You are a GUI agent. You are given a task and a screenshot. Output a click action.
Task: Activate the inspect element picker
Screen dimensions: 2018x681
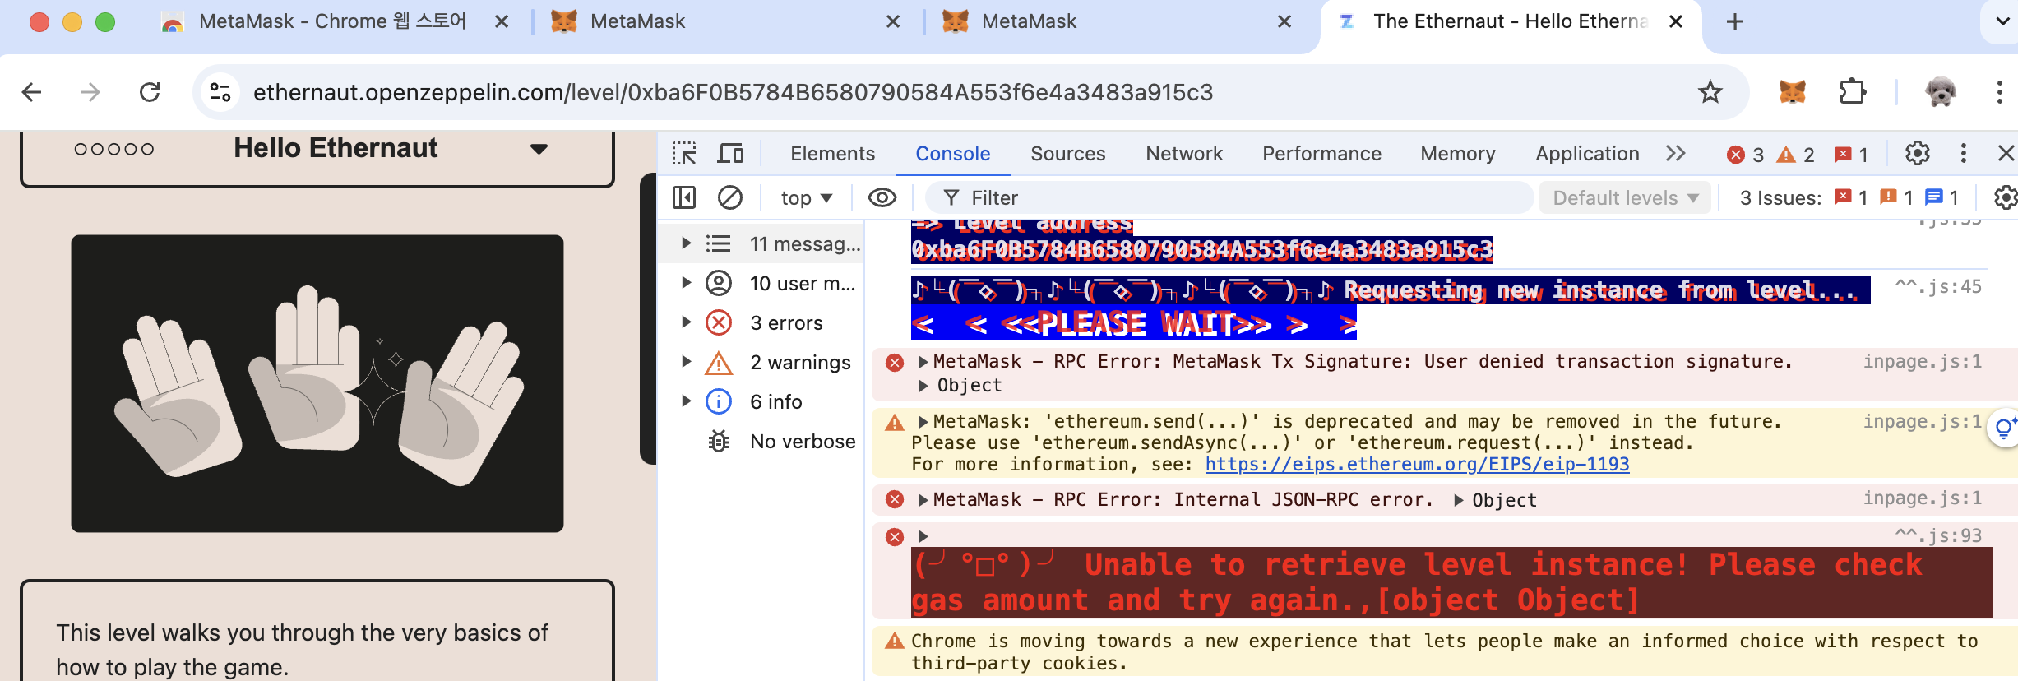coord(684,154)
